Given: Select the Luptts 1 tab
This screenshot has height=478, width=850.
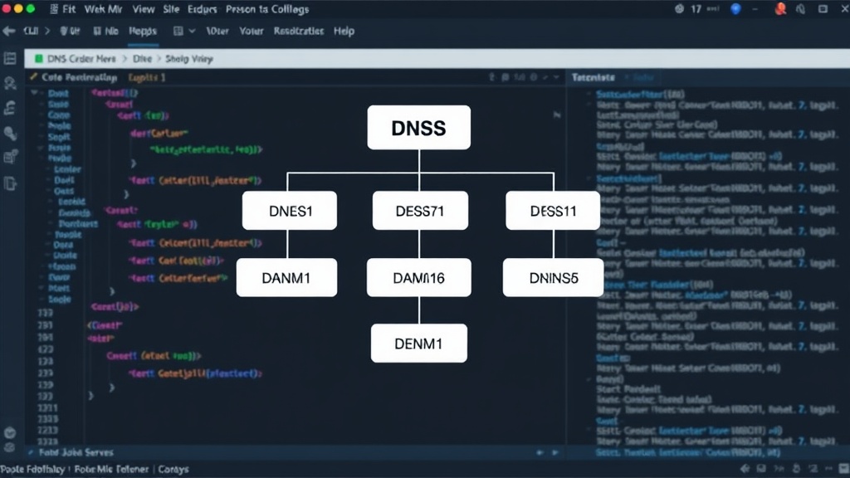Looking at the screenshot, I should tap(147, 77).
